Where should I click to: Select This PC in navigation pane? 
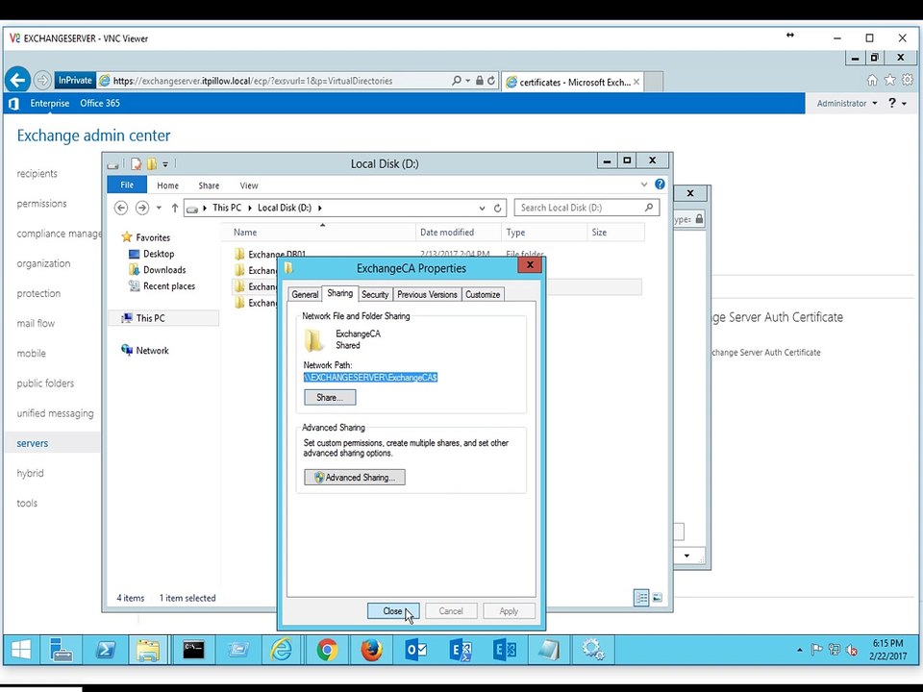pyautogui.click(x=150, y=318)
